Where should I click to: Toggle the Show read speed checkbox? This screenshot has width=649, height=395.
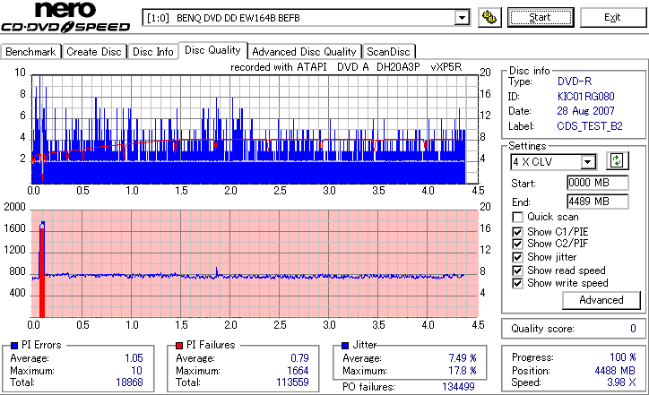517,270
